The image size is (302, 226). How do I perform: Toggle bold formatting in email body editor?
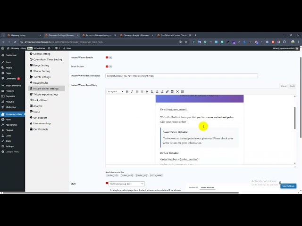pos(127,92)
